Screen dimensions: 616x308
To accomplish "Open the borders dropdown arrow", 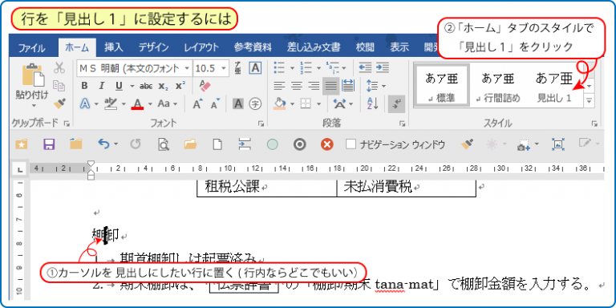I will [x=318, y=104].
